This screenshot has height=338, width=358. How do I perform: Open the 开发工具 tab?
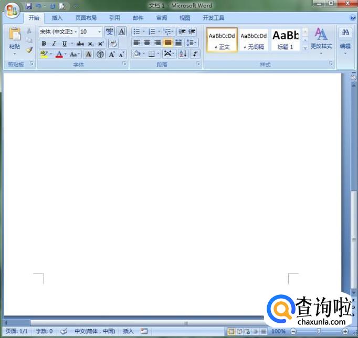[213, 18]
